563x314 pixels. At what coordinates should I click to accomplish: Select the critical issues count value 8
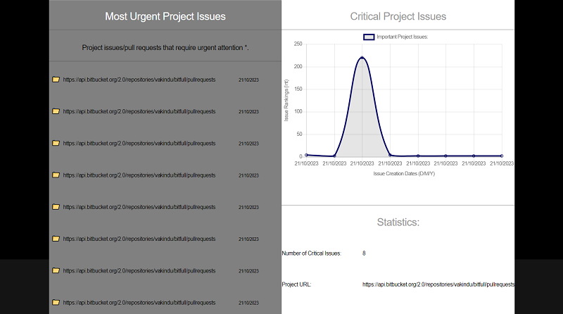(x=364, y=253)
